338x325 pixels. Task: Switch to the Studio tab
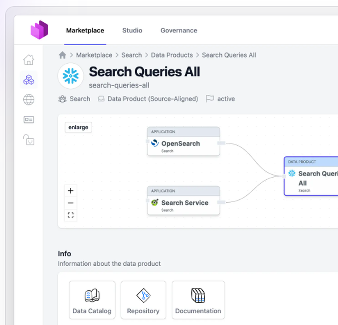coord(132,30)
